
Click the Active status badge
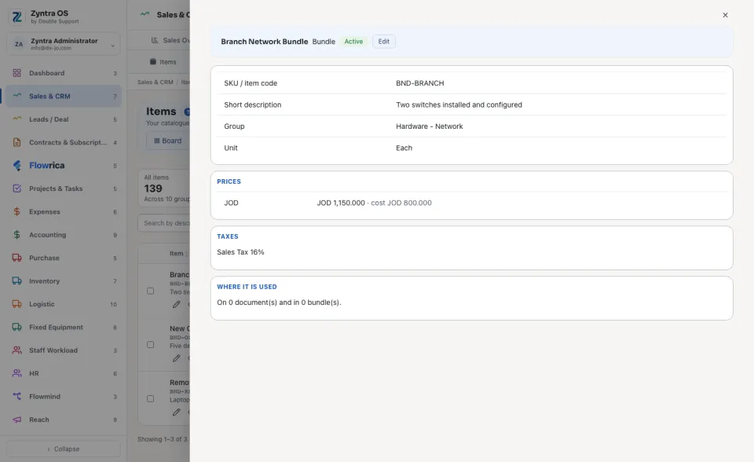353,42
